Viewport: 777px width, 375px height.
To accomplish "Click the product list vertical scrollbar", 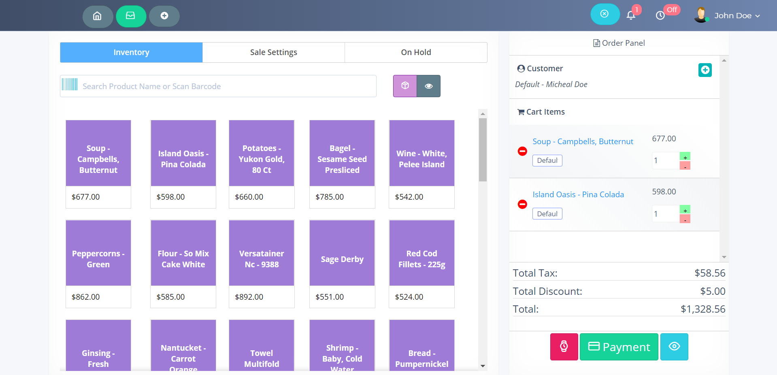I will coord(482,150).
